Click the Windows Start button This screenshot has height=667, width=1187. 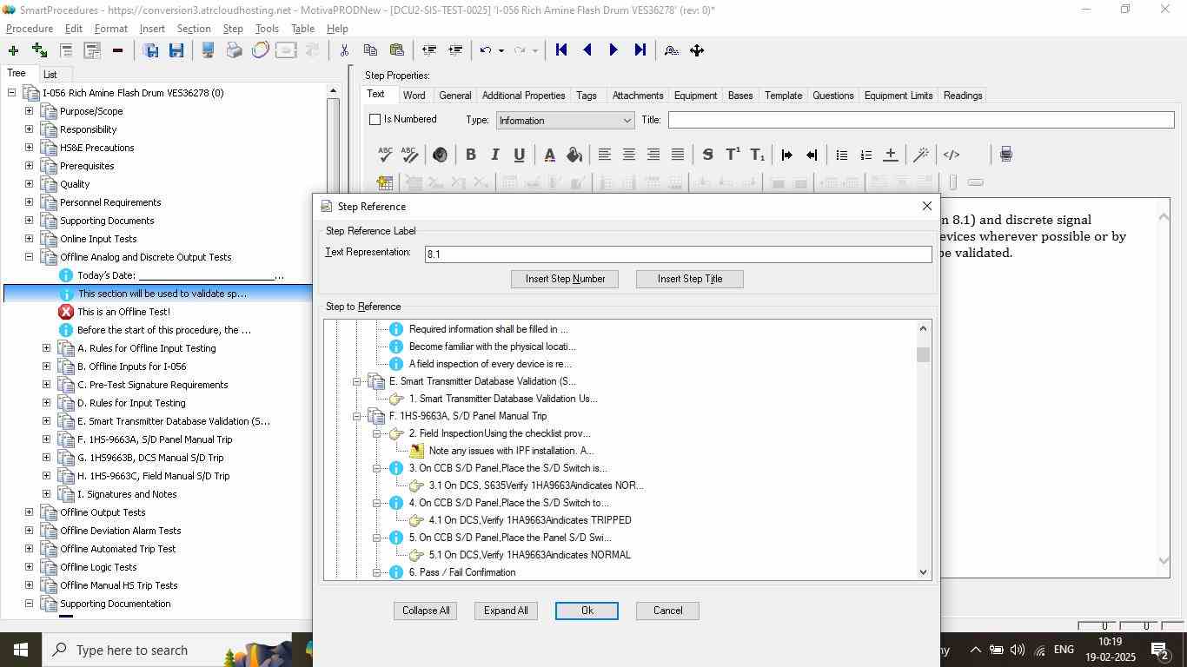20,650
